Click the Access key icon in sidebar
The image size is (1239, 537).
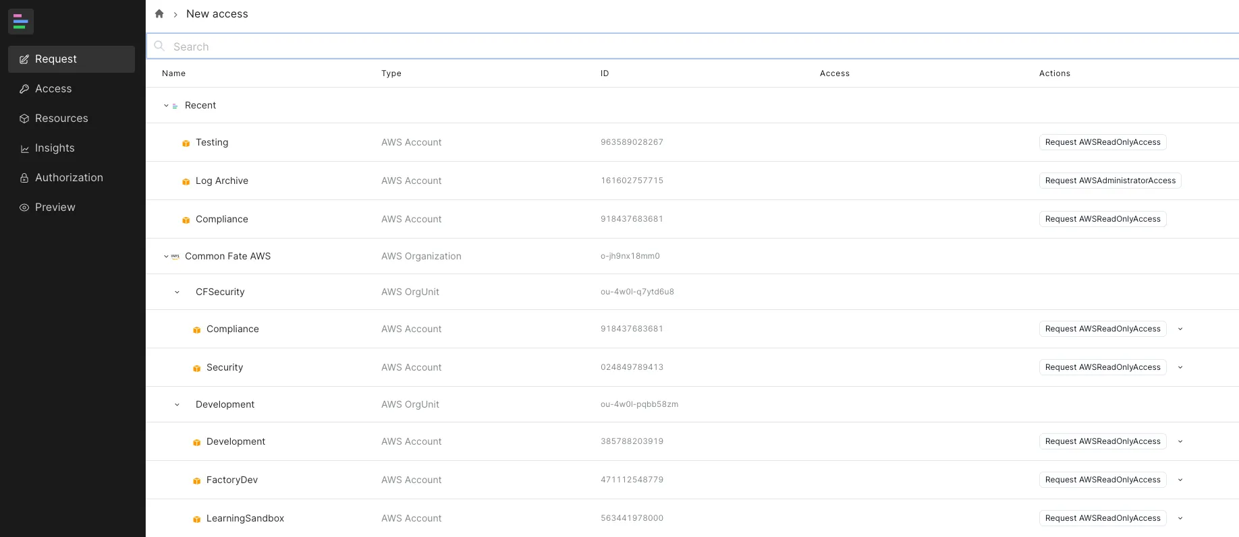[x=24, y=89]
